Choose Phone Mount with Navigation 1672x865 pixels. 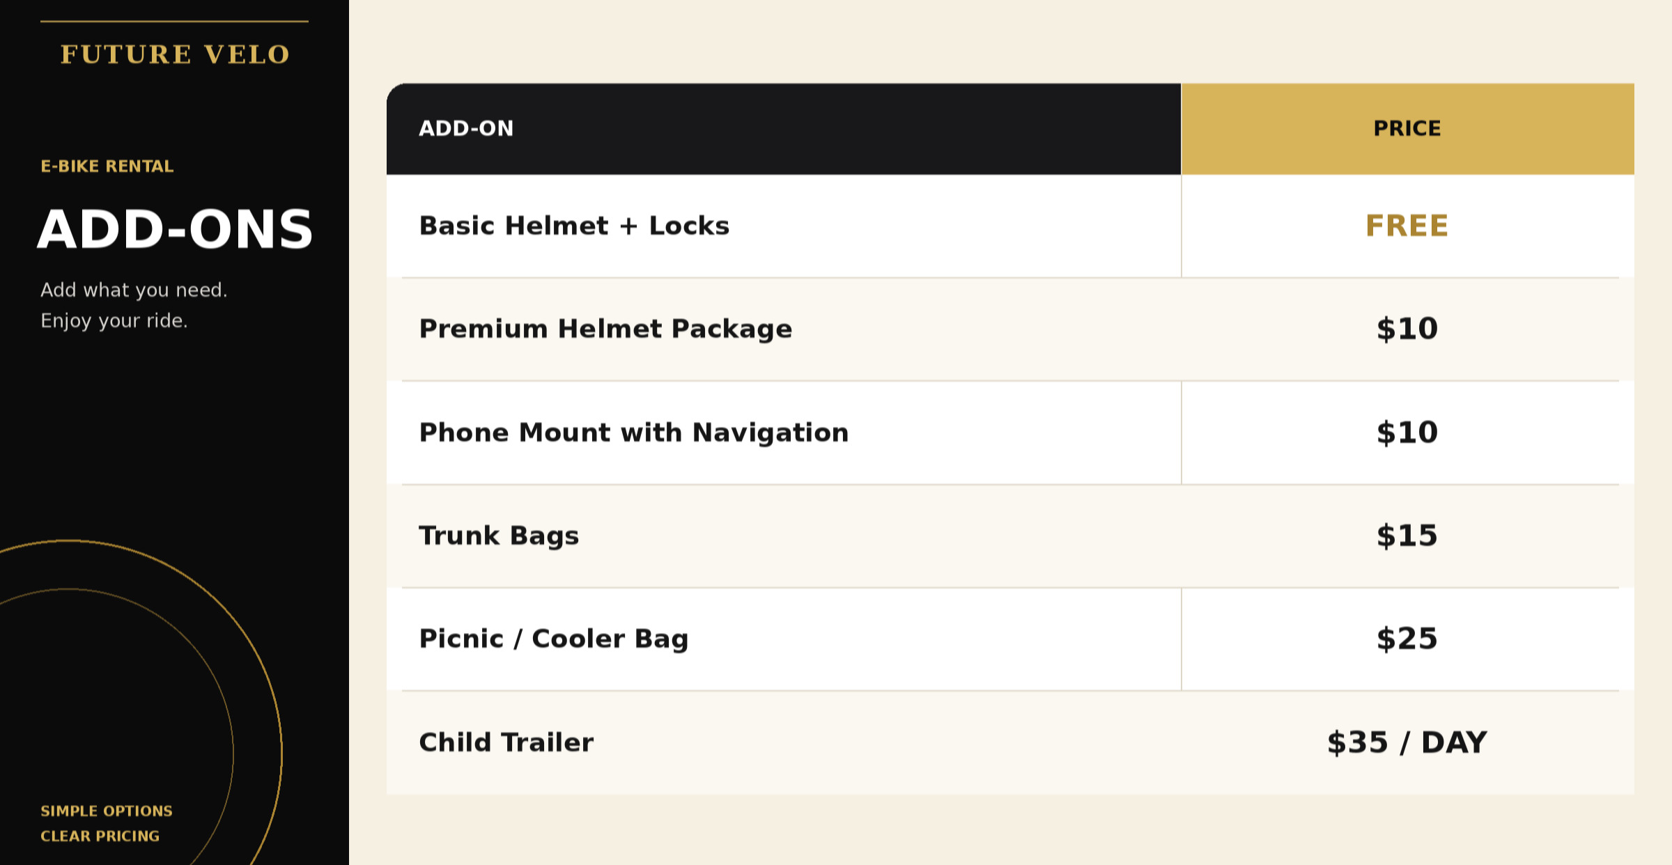click(x=634, y=432)
